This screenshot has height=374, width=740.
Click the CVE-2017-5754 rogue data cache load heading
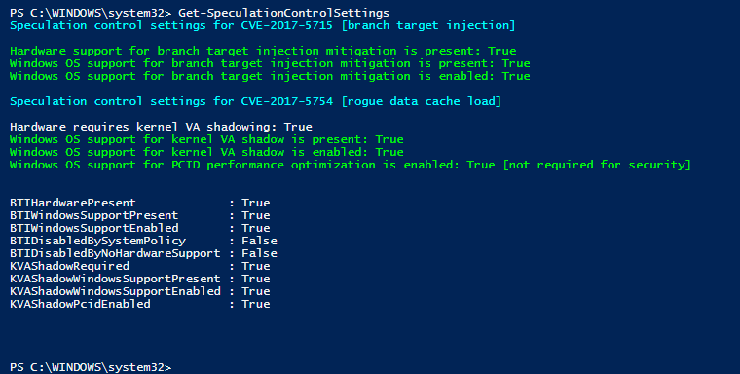coord(255,101)
